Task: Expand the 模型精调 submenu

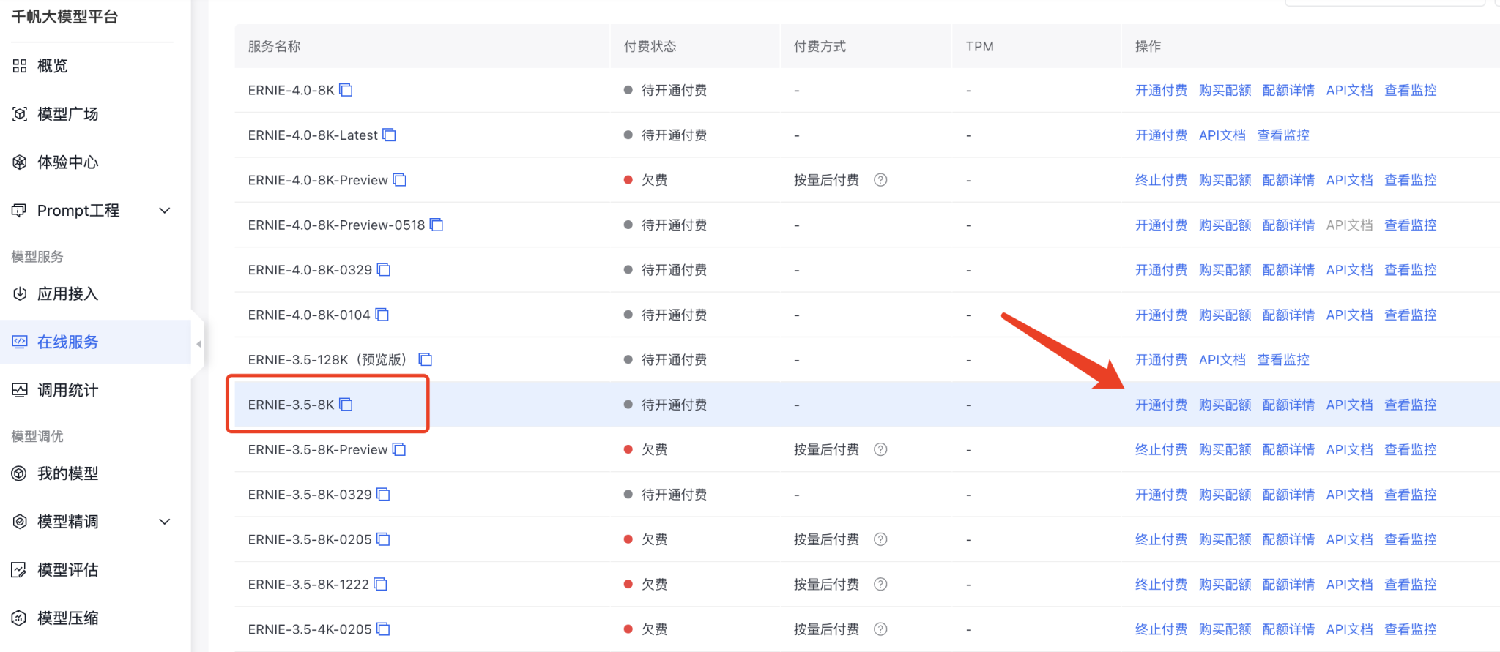Action: pyautogui.click(x=165, y=522)
